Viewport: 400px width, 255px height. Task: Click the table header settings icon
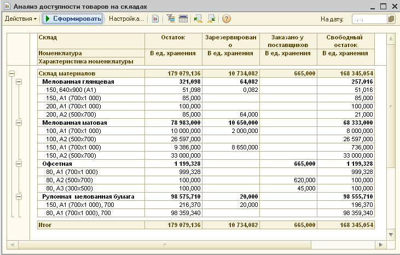tap(183, 19)
